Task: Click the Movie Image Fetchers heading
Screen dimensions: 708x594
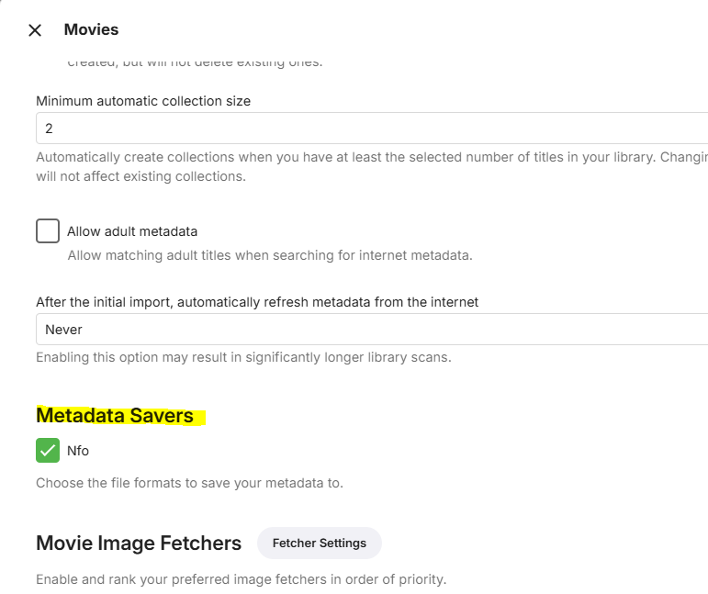Action: 139,544
